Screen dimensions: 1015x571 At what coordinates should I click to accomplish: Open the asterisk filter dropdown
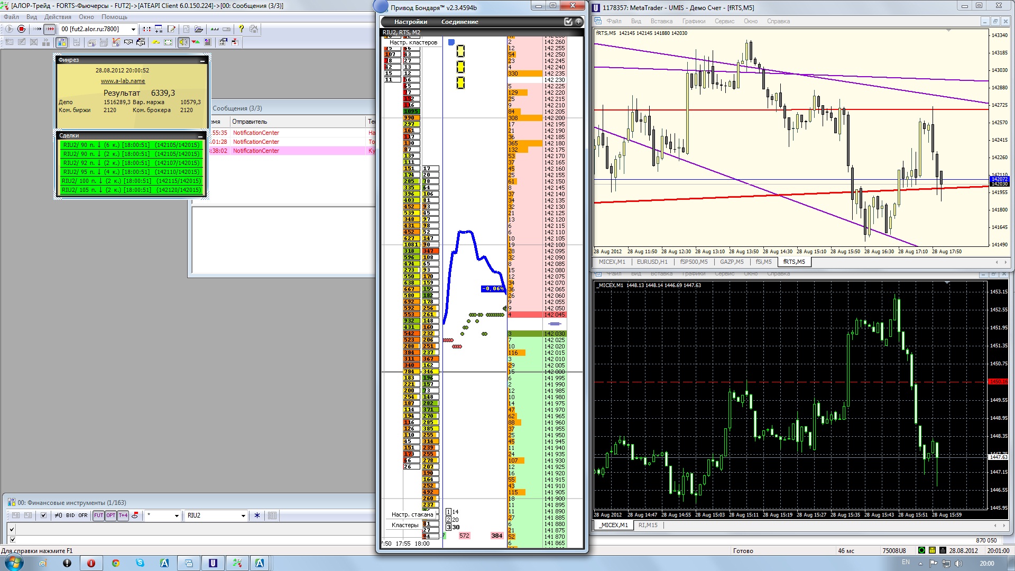(x=177, y=515)
